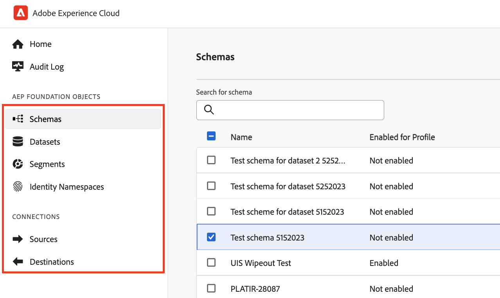Click the Datasets database icon
500x298 pixels.
[18, 142]
